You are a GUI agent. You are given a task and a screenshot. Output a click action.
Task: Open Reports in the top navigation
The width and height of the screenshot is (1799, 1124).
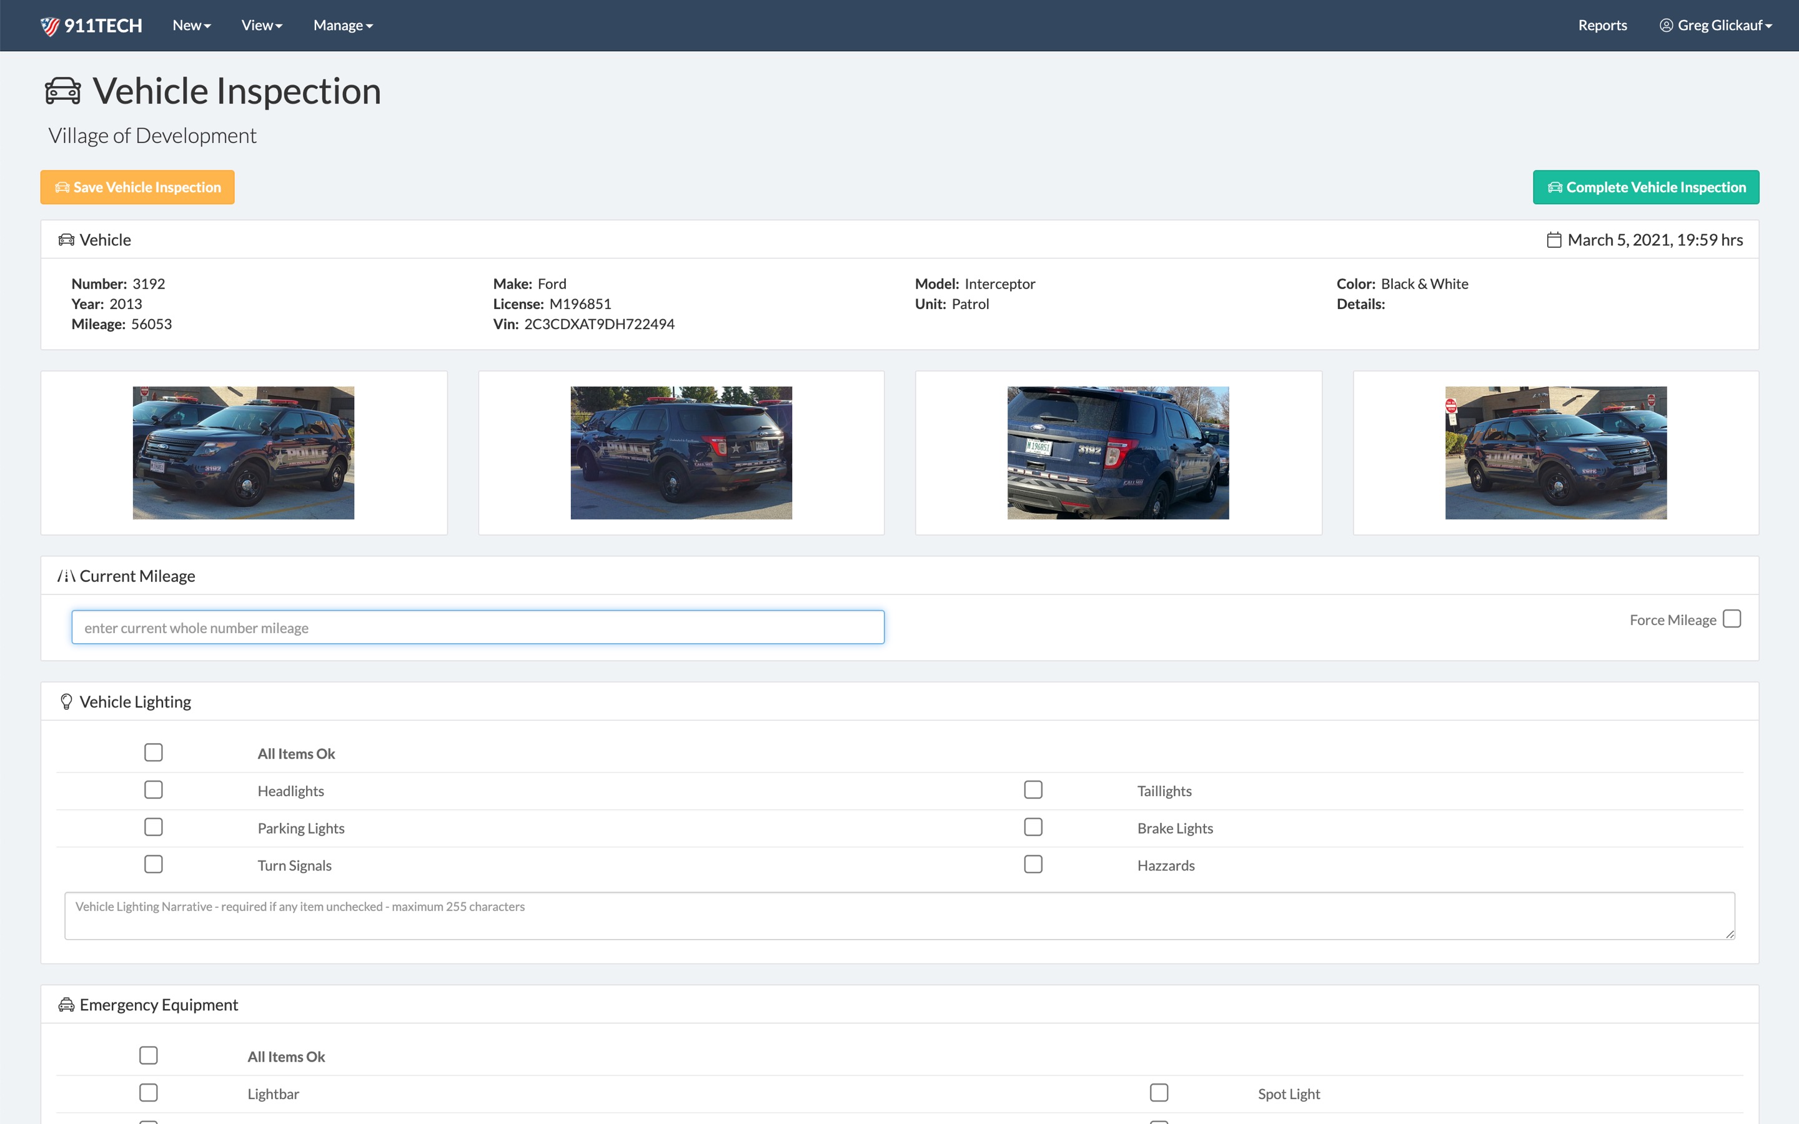click(1602, 25)
